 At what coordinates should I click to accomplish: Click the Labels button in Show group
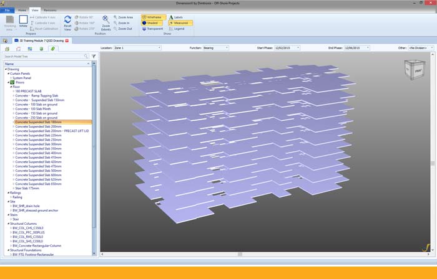[178, 17]
